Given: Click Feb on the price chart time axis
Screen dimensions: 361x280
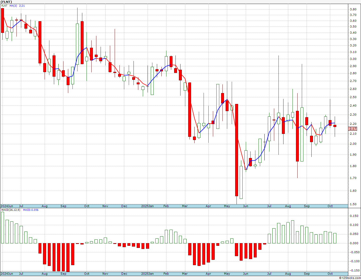Looking at the screenshot, I should 166,206.
